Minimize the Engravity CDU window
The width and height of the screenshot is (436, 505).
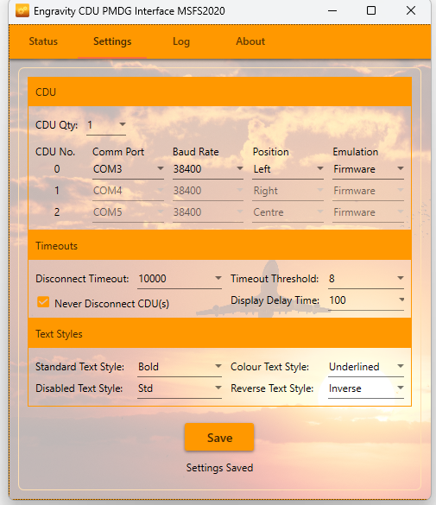click(332, 10)
